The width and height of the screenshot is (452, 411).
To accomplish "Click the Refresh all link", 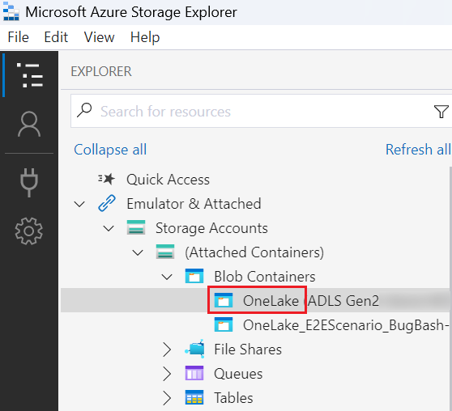I will pyautogui.click(x=418, y=150).
